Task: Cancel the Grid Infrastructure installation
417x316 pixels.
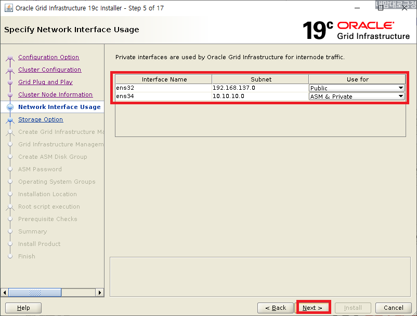Action: [x=393, y=308]
